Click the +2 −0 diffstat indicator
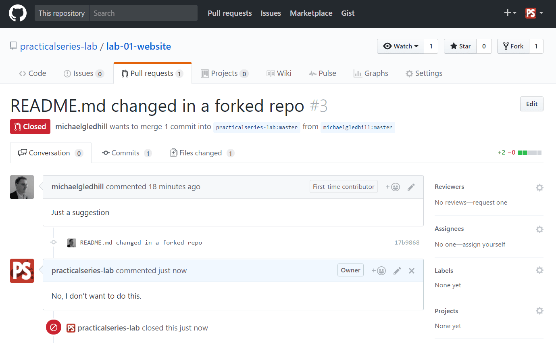This screenshot has width=556, height=343. tap(520, 153)
